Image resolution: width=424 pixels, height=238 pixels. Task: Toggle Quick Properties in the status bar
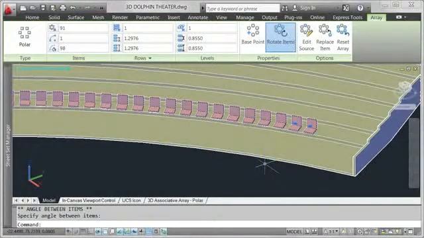pos(156,231)
